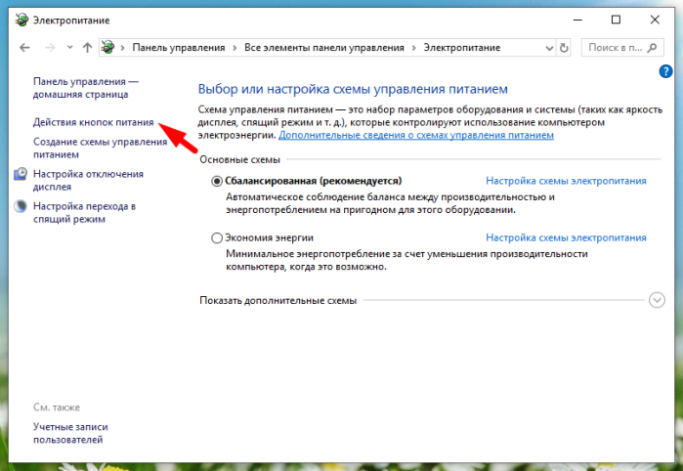
Task: Click the window title power icon
Action: [21, 21]
